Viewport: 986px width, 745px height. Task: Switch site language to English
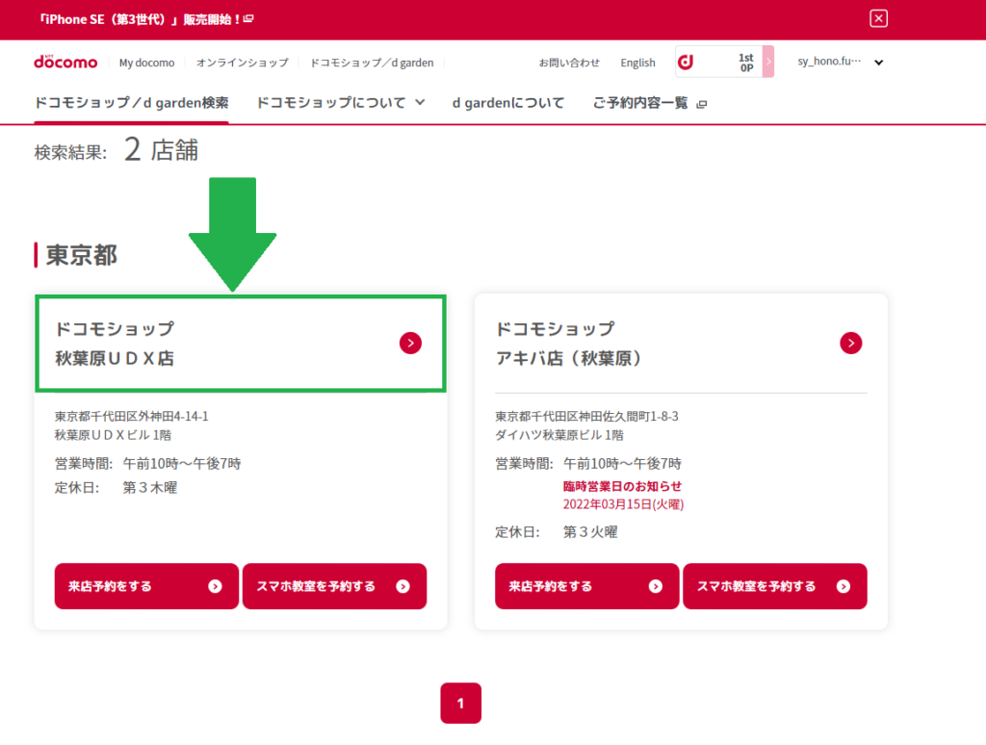637,63
